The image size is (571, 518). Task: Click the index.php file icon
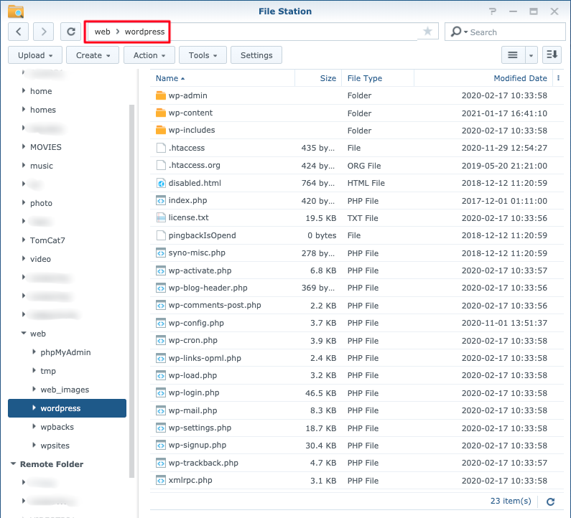coord(161,200)
